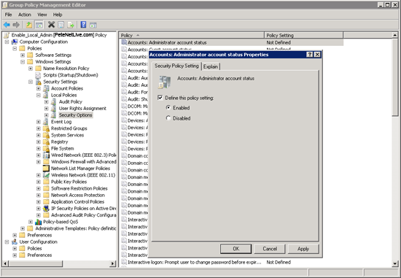Click the Security Settings shield icon
This screenshot has height=278, width=401.
point(39,82)
